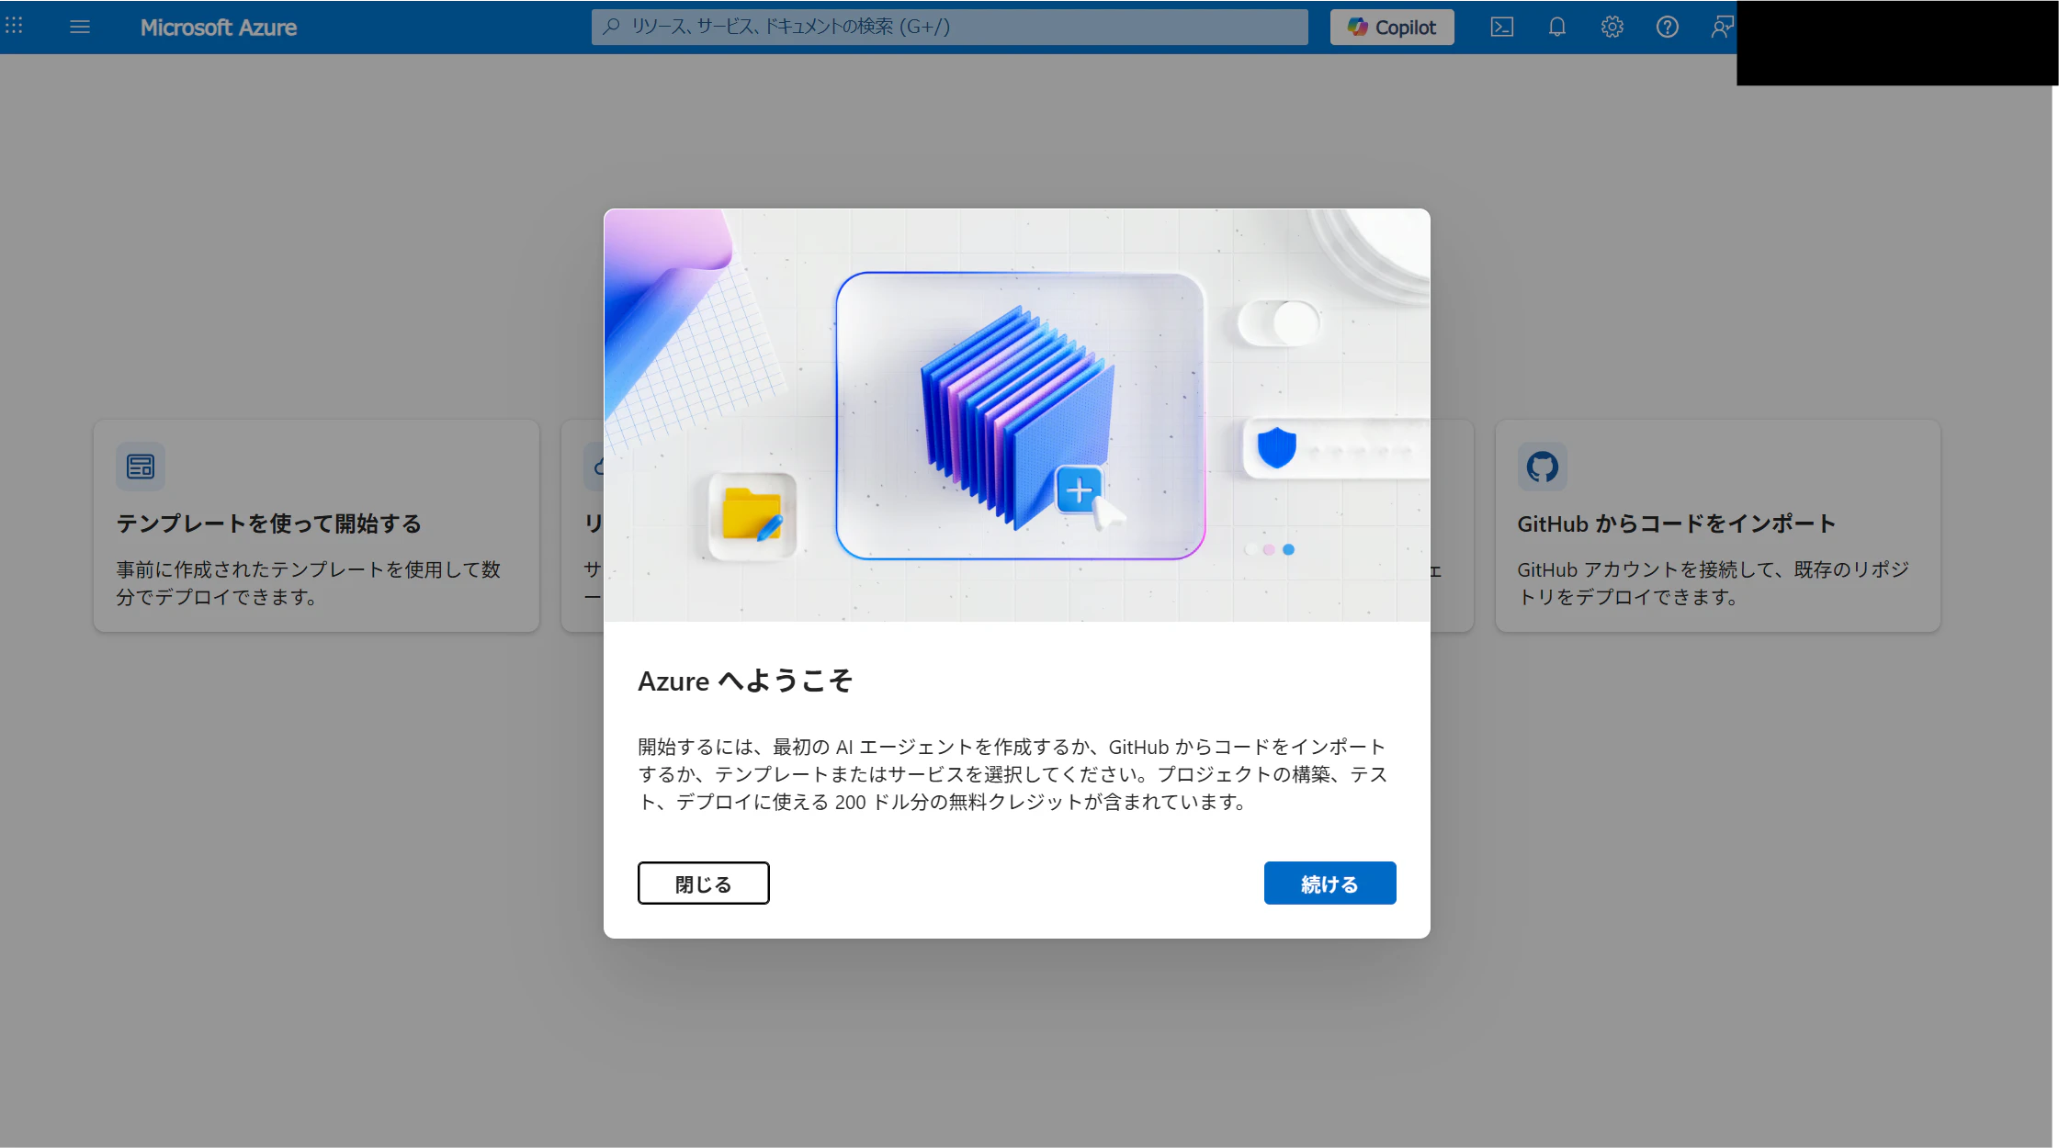Screen dimensions: 2059x1148
Task: Go to Microsoft Azure home logo
Action: (x=219, y=28)
